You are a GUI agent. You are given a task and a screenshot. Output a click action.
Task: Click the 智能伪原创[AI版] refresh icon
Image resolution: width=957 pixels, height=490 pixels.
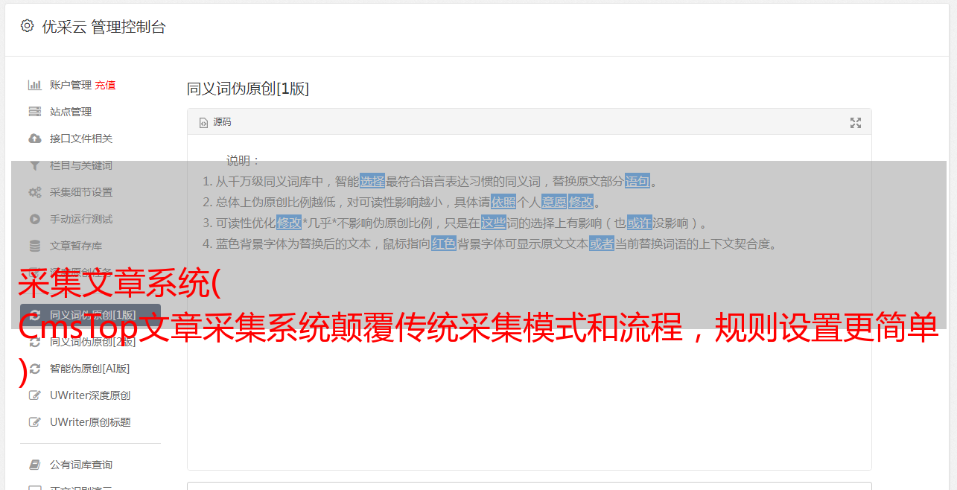(x=34, y=369)
